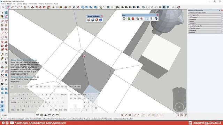
Task: Select Circle tool in left toolbar
Action: 2,29
